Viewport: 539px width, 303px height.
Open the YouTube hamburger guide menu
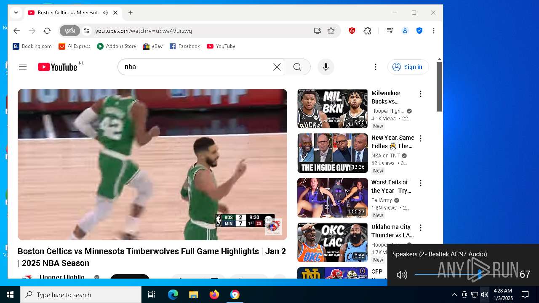pos(23,67)
